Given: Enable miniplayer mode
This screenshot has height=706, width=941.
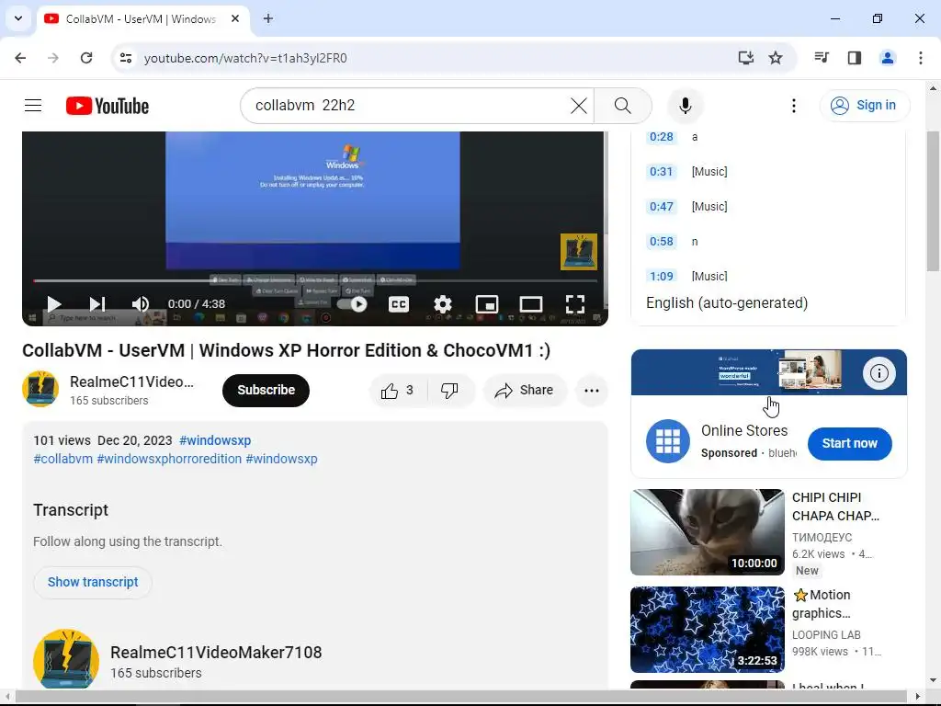Looking at the screenshot, I should [x=487, y=304].
